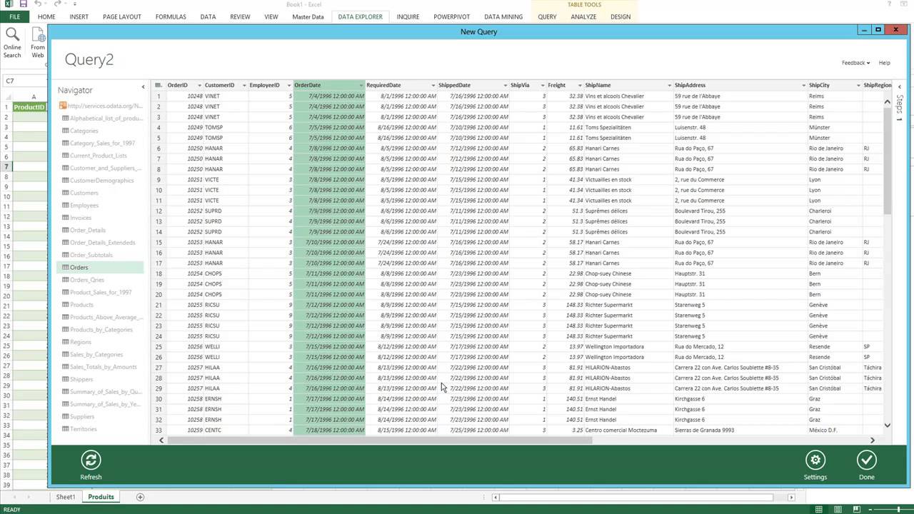Open the OrderDate column filter dropdown

pos(361,85)
